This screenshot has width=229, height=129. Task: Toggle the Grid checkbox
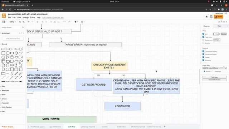[203, 34]
